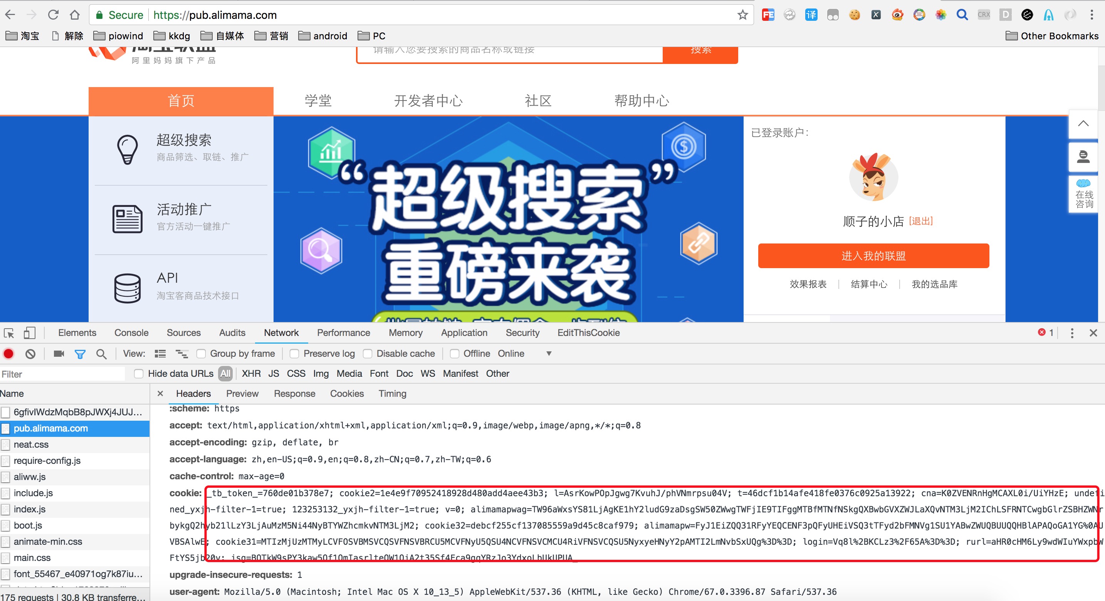Image resolution: width=1105 pixels, height=601 pixels.
Task: Select the inspect element picker icon
Action: point(9,333)
